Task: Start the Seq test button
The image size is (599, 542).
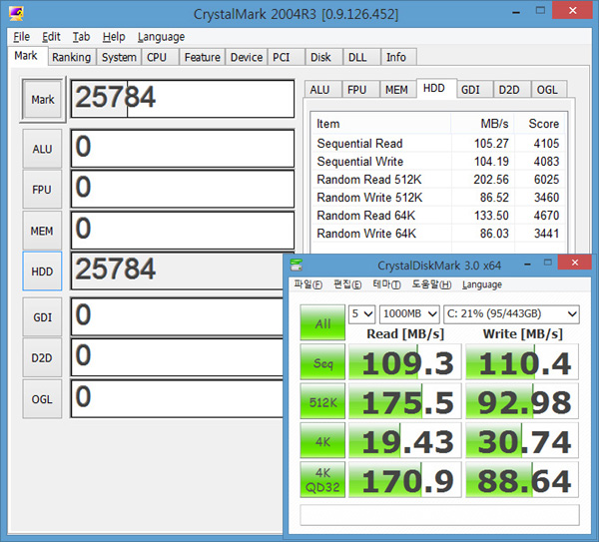Action: [322, 362]
